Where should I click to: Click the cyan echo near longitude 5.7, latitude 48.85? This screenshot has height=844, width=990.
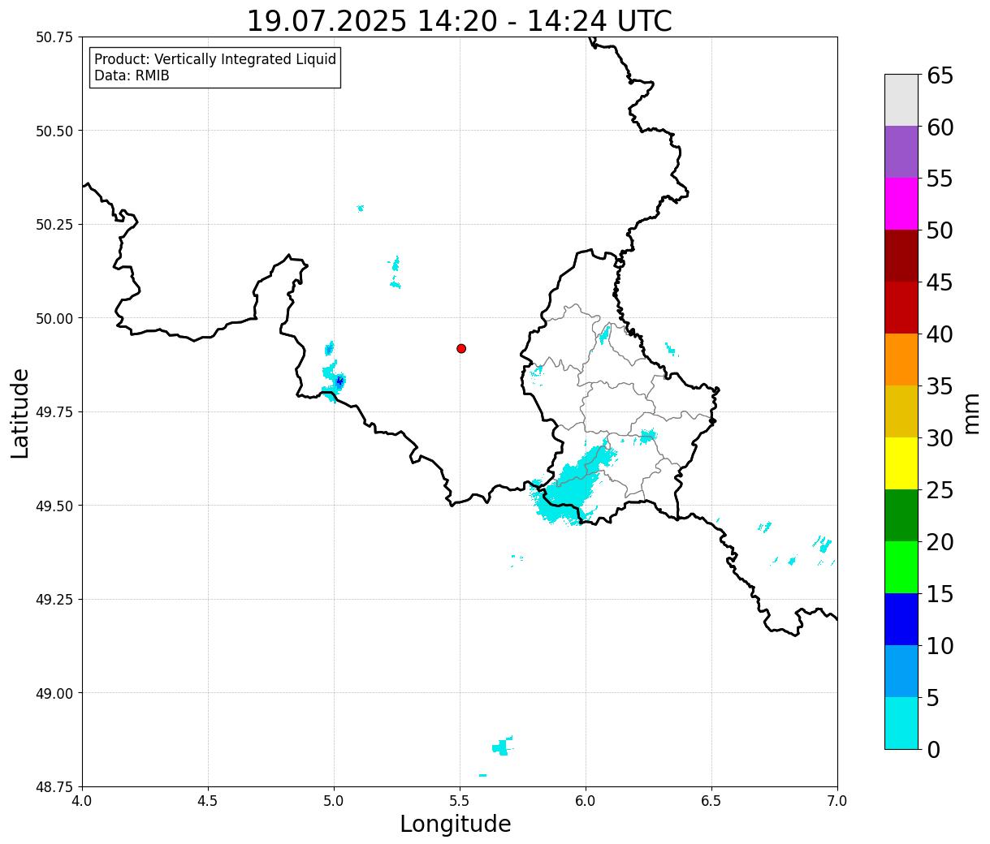click(x=503, y=747)
